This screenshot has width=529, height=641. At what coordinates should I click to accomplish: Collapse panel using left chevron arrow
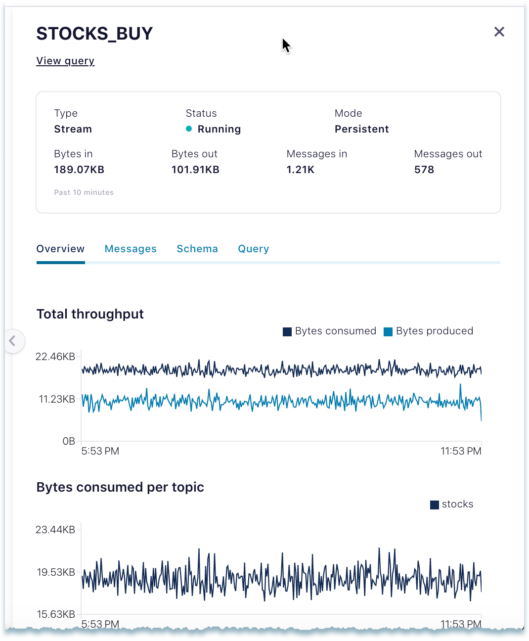click(13, 341)
